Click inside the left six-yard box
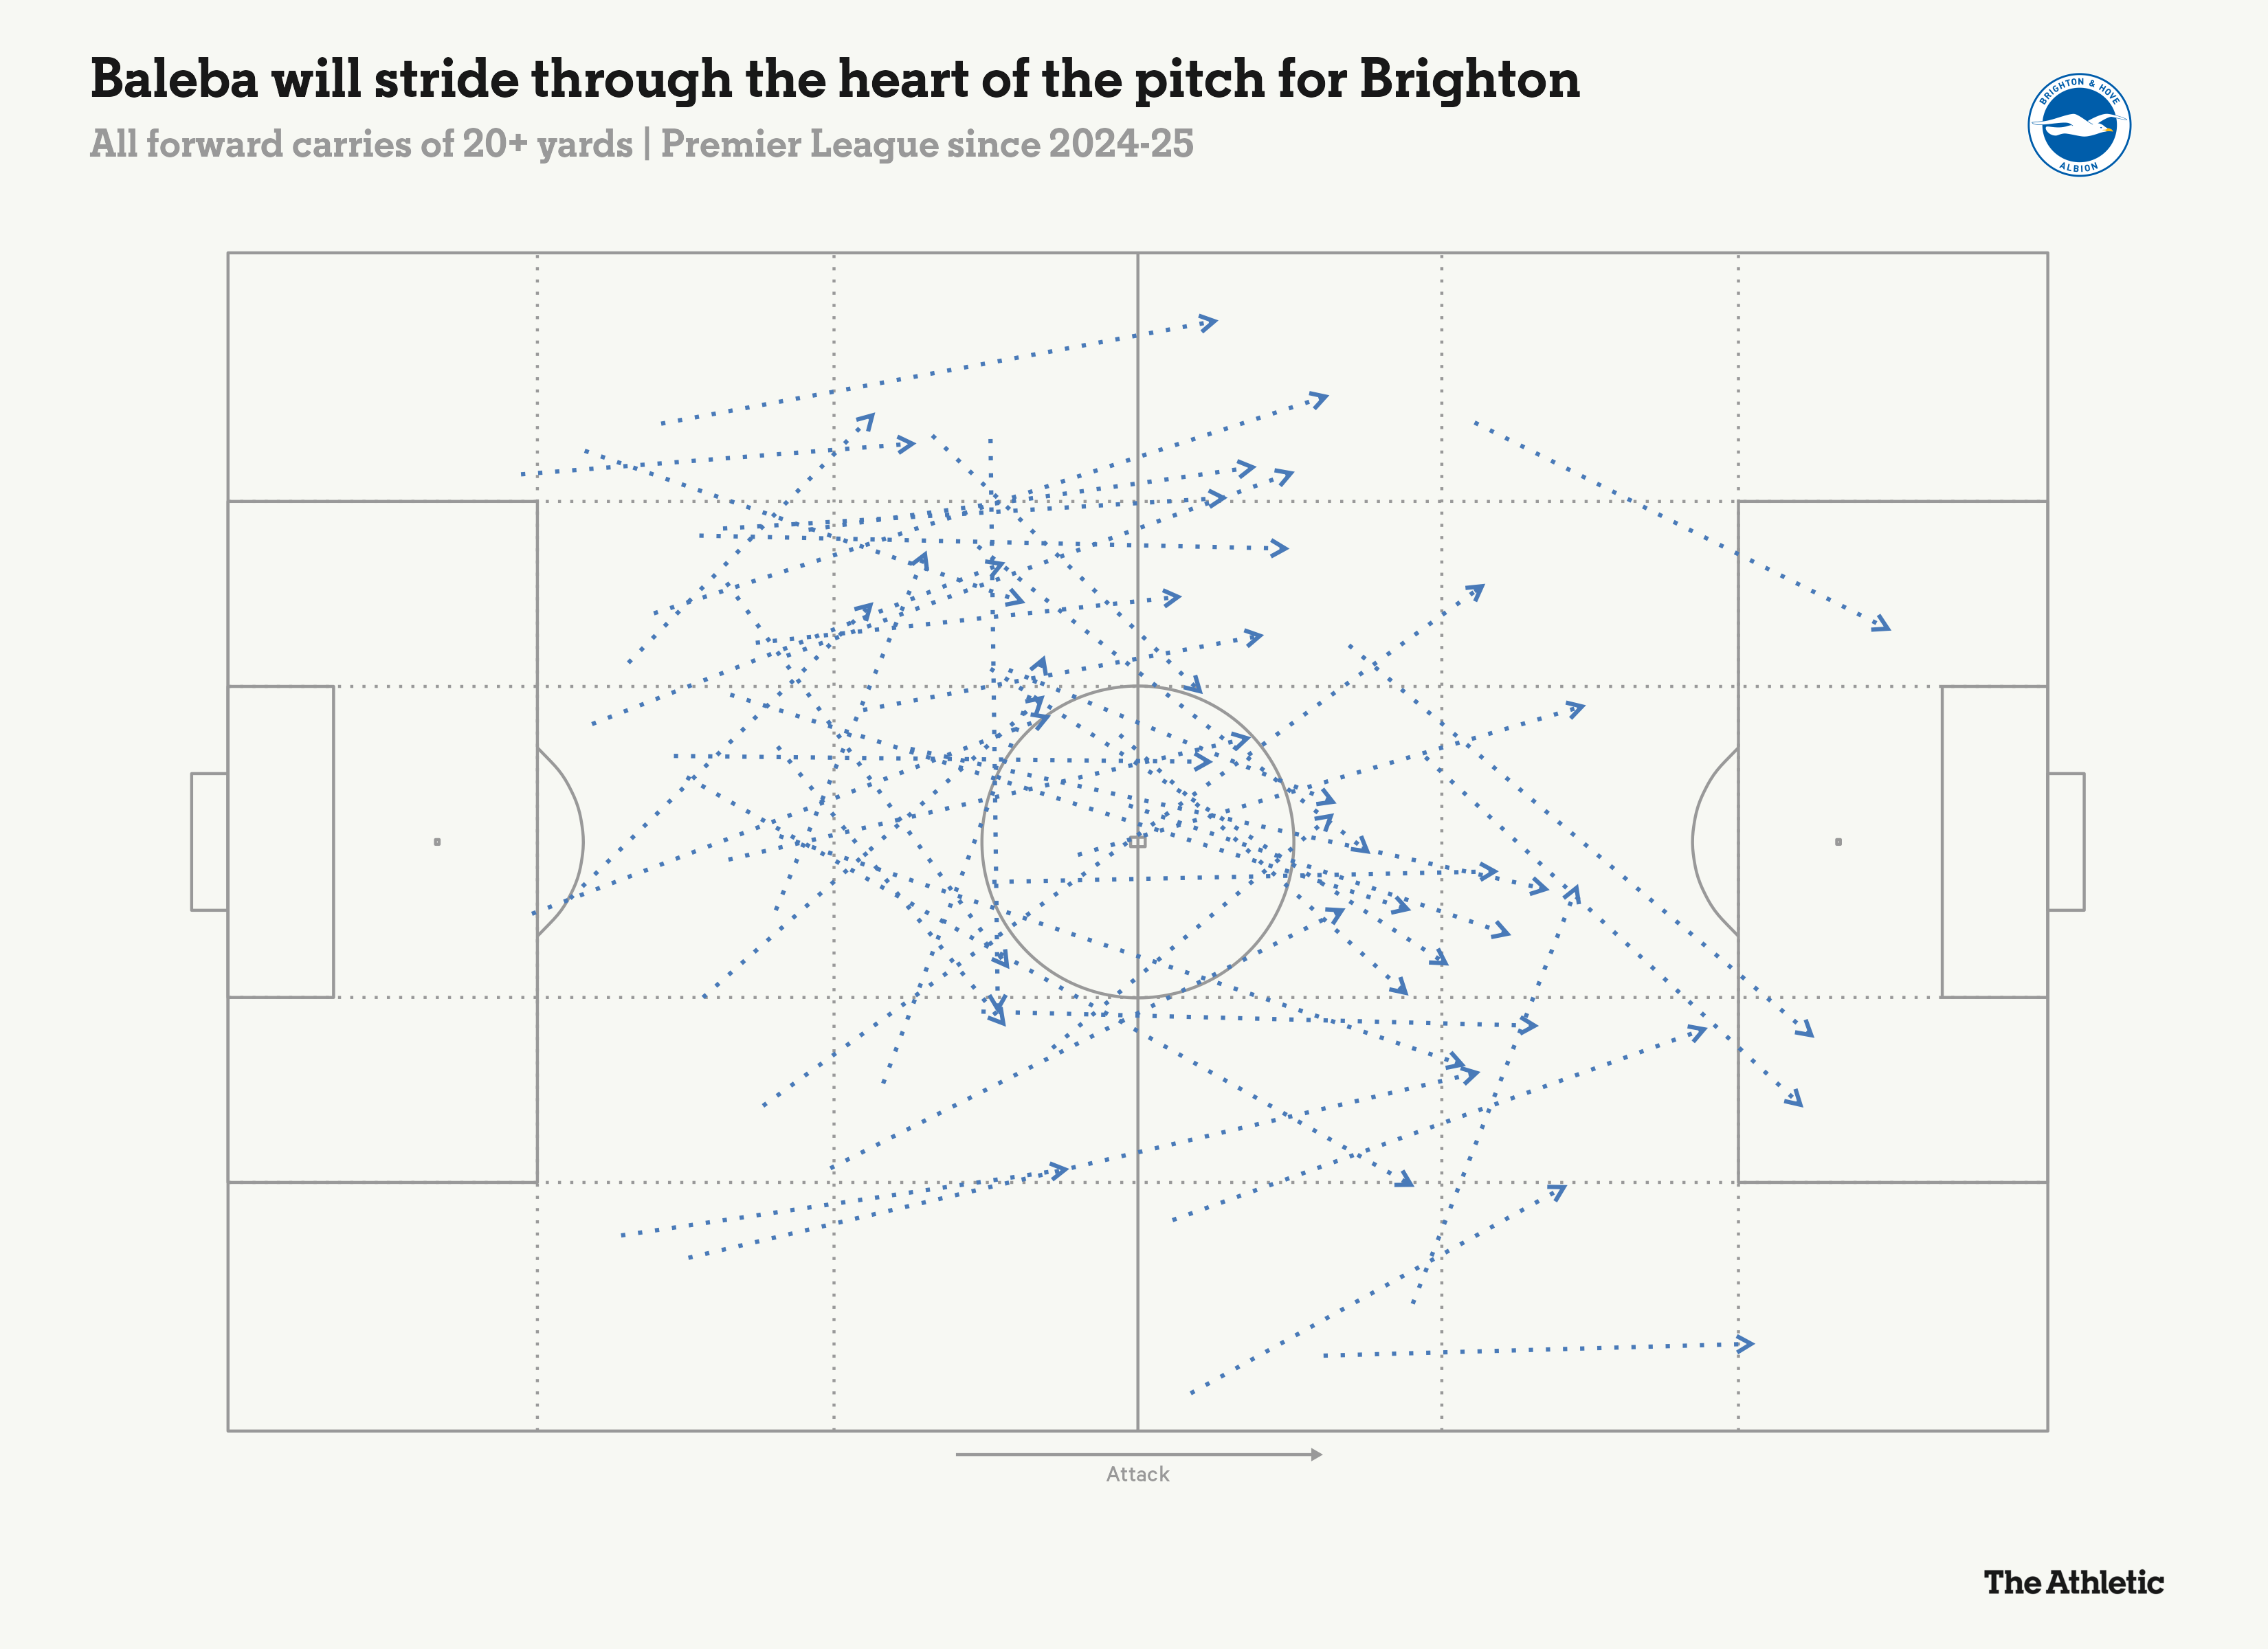The image size is (2268, 1649). coord(281,842)
